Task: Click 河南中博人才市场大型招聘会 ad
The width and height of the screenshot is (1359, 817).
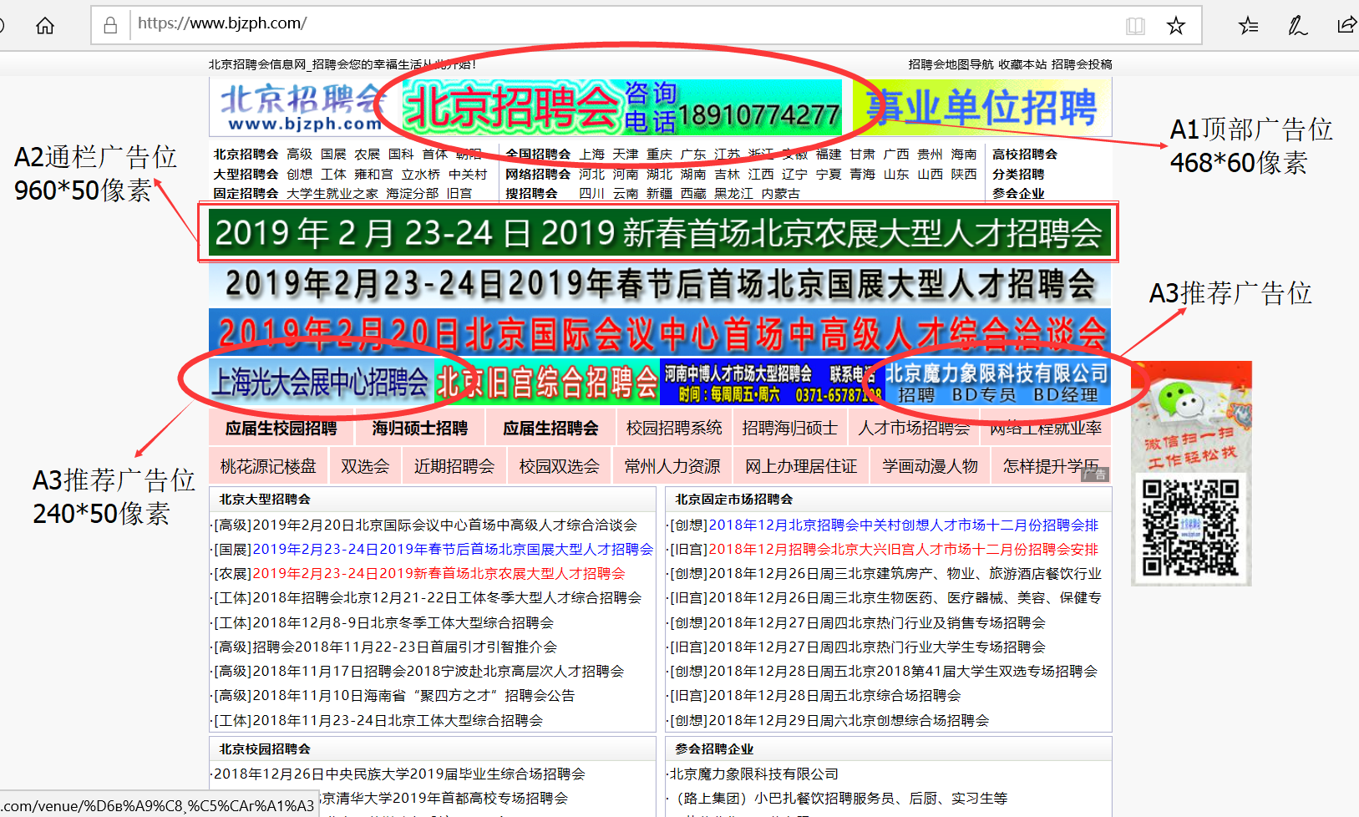Action: click(773, 382)
